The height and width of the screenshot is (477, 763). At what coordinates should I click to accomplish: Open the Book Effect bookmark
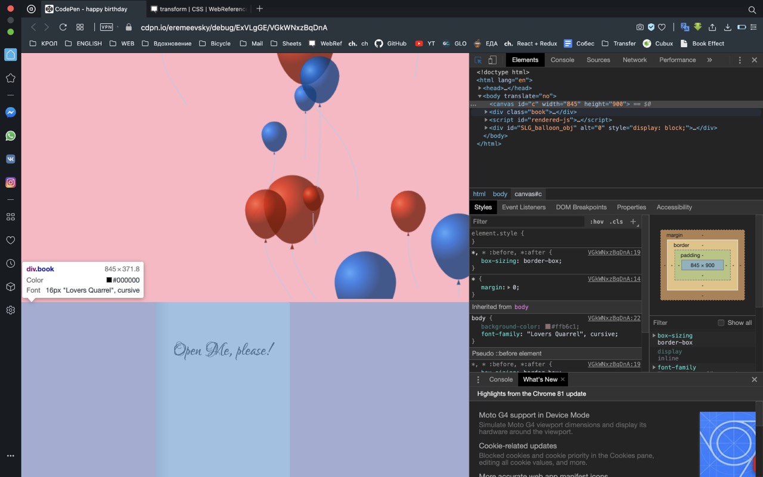pyautogui.click(x=702, y=44)
